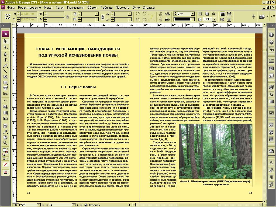Open the stroke weight 0 пт dropdown
The height and width of the screenshot is (207, 276).
193,14
